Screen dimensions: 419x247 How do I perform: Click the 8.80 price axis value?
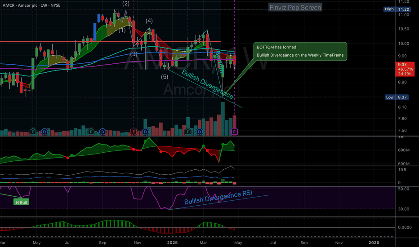pos(402,82)
